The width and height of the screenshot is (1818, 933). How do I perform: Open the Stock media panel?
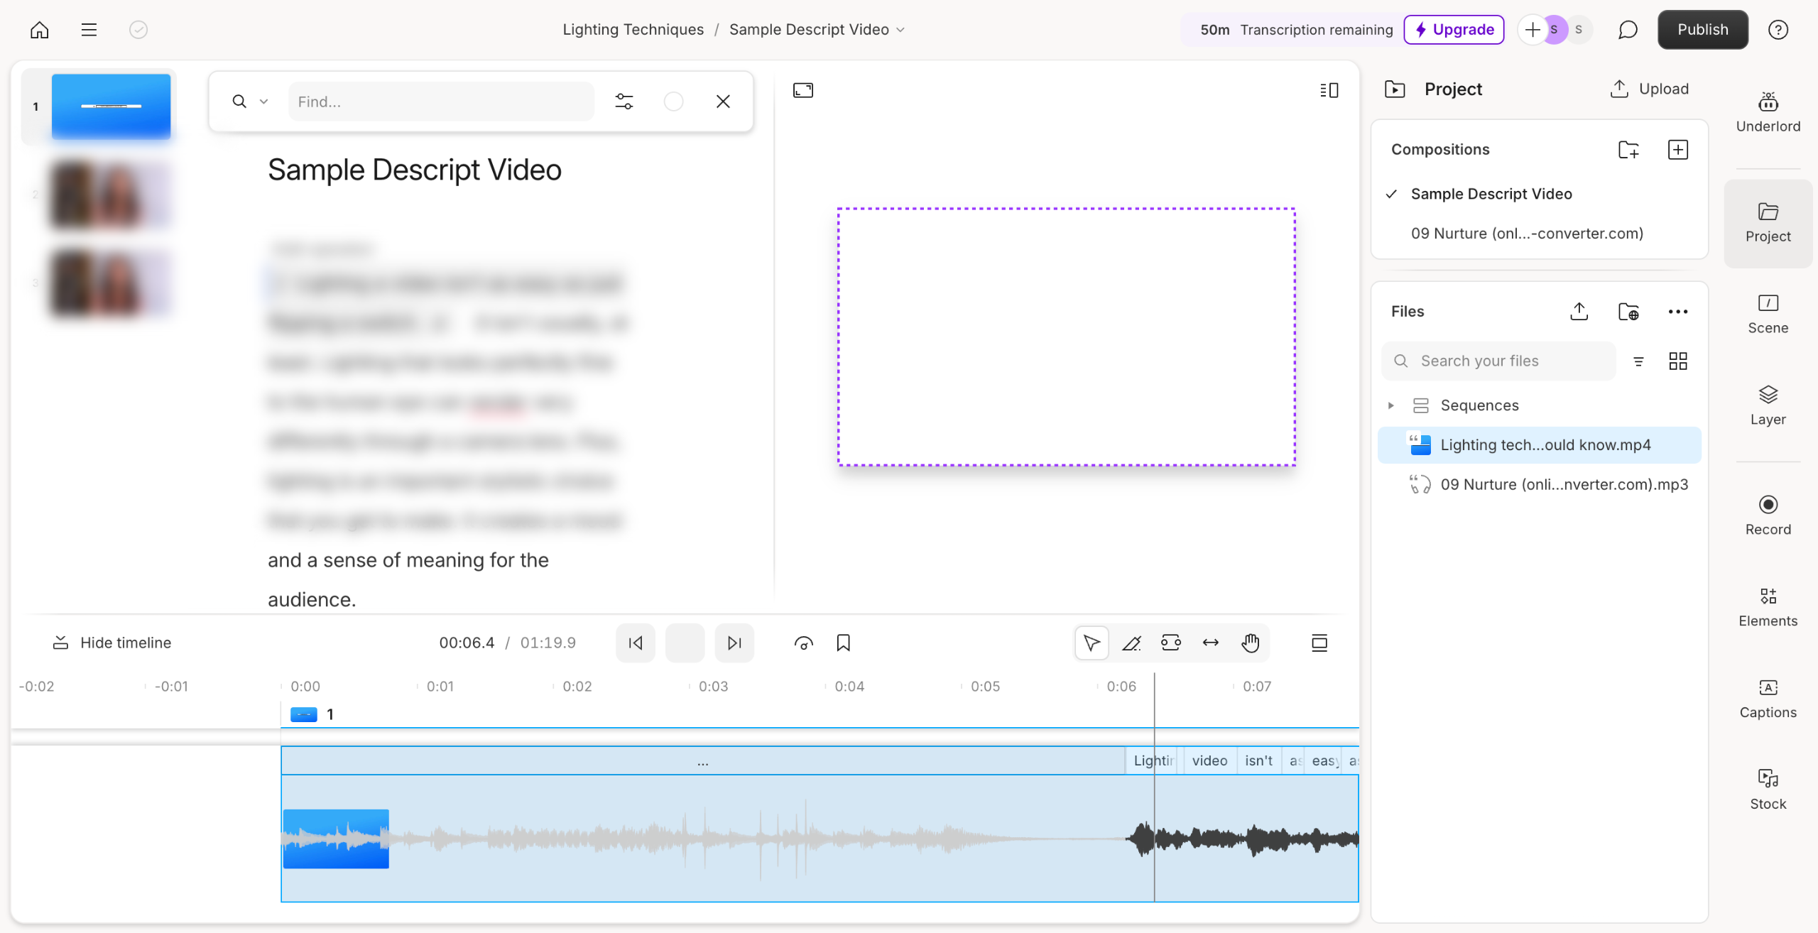coord(1768,790)
